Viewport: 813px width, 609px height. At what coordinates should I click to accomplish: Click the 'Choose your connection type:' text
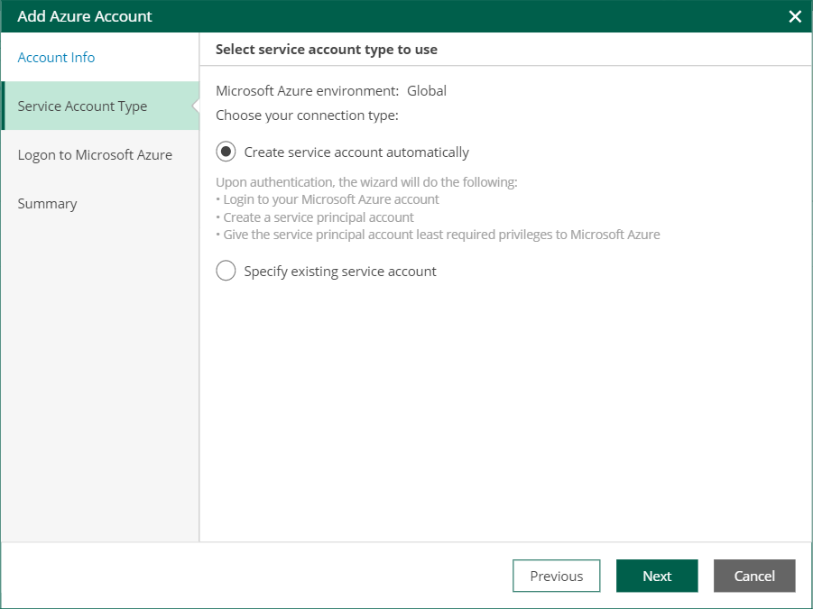click(x=307, y=115)
